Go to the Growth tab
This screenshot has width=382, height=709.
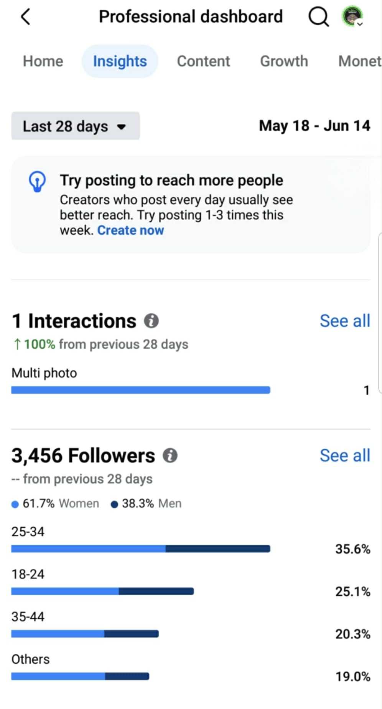pos(284,61)
